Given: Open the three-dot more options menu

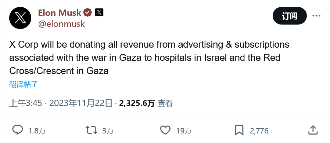Looking at the screenshot, I should tap(316, 16).
